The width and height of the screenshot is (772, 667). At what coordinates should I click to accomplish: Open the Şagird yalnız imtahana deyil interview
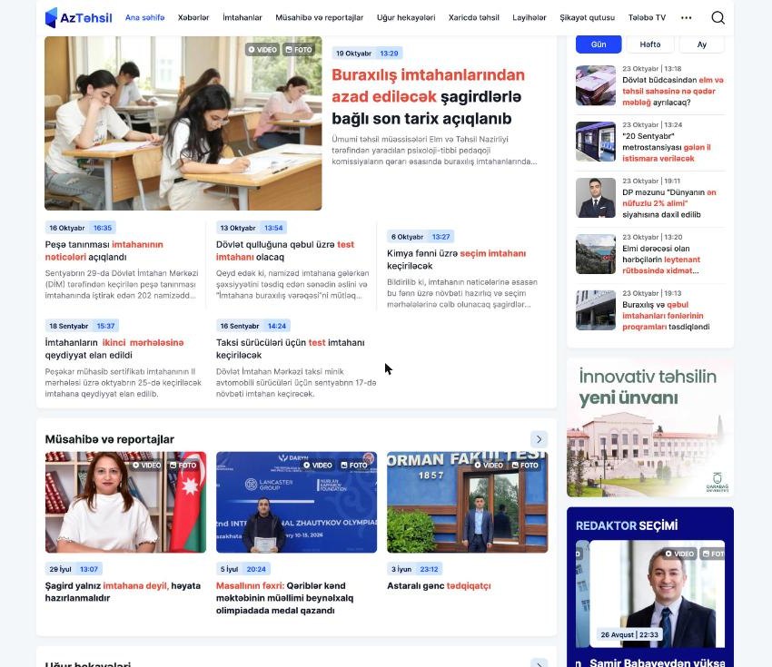click(124, 592)
